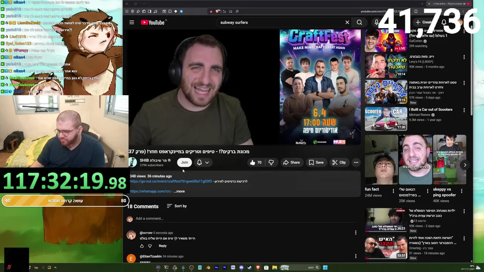Bookmark page via address bar icon

tap(416, 11)
